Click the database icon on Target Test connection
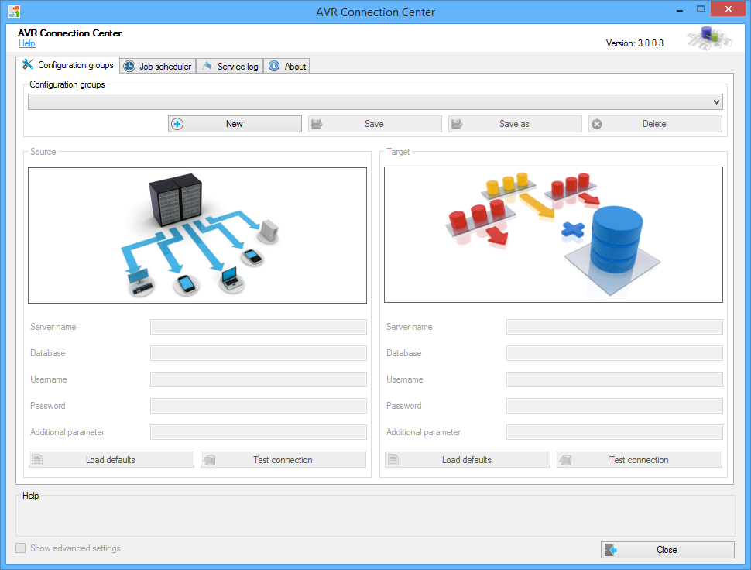Screen dimensions: 751x570 (x=566, y=460)
